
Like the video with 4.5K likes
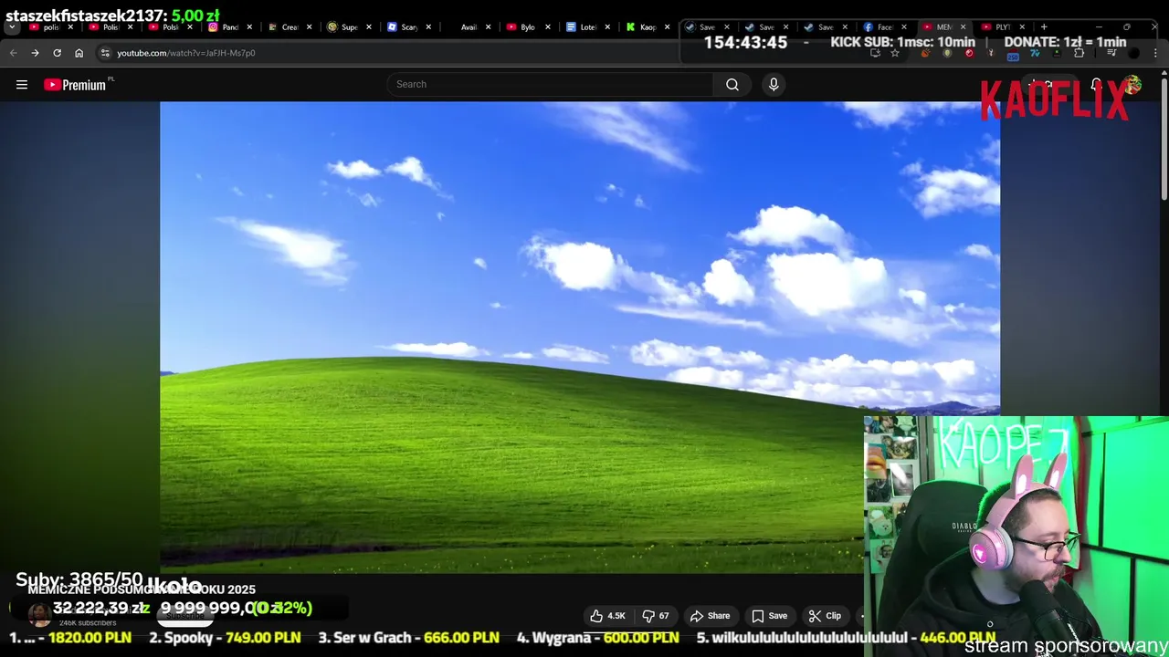607,616
